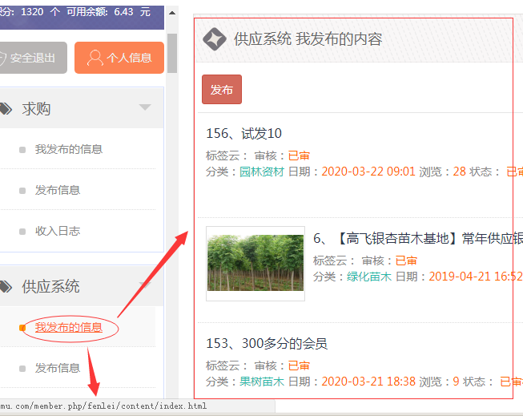Open the post titled 156、试发10
This screenshot has width=523, height=416.
(x=243, y=133)
